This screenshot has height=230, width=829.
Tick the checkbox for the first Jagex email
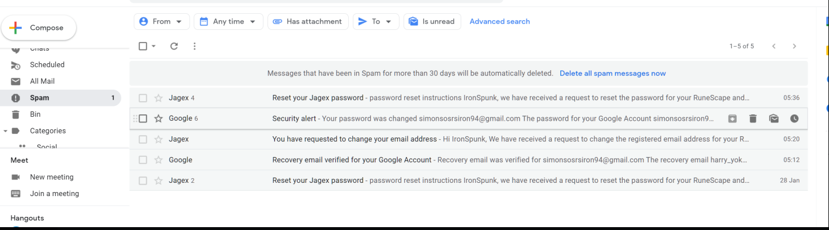(143, 98)
